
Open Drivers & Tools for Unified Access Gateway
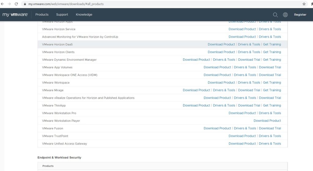270,144
